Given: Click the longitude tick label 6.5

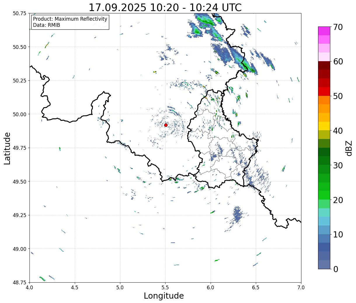Looking at the screenshot, I should [x=256, y=288].
